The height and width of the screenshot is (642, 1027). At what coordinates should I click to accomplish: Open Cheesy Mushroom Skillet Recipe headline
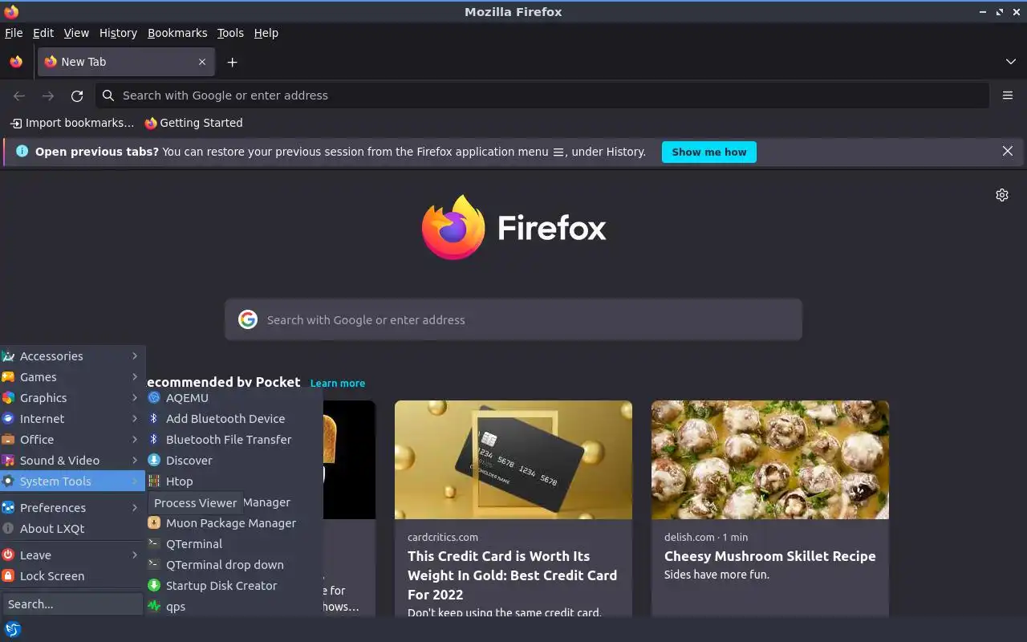tap(770, 556)
